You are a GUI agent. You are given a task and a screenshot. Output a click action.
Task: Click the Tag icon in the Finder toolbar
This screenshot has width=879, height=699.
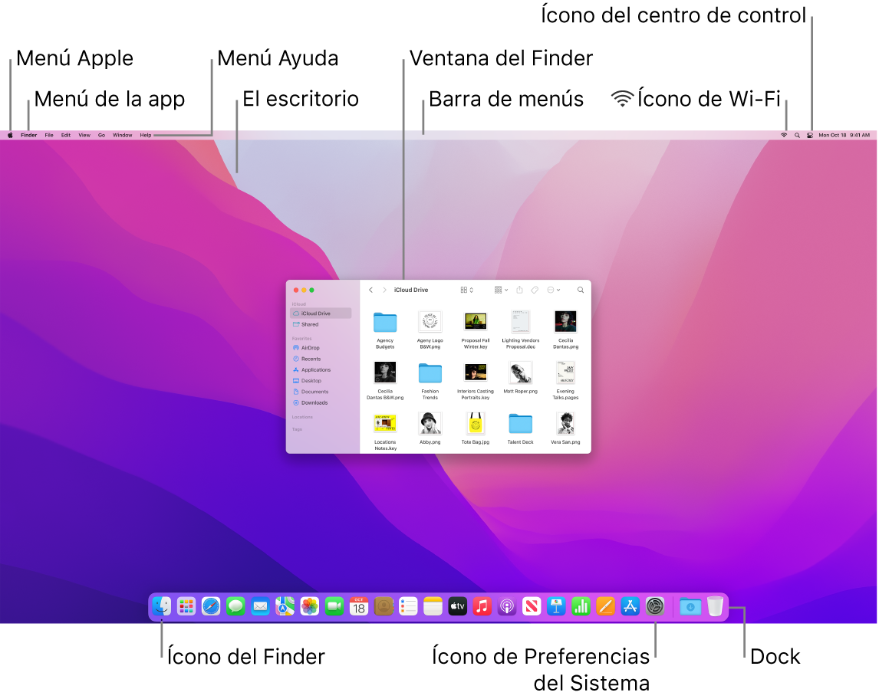(x=533, y=290)
